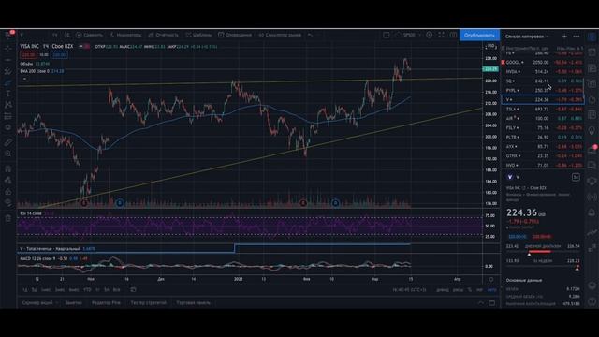The width and height of the screenshot is (599, 337).
Task: Open the Индикаторы indicators dialog
Action: (x=125, y=35)
